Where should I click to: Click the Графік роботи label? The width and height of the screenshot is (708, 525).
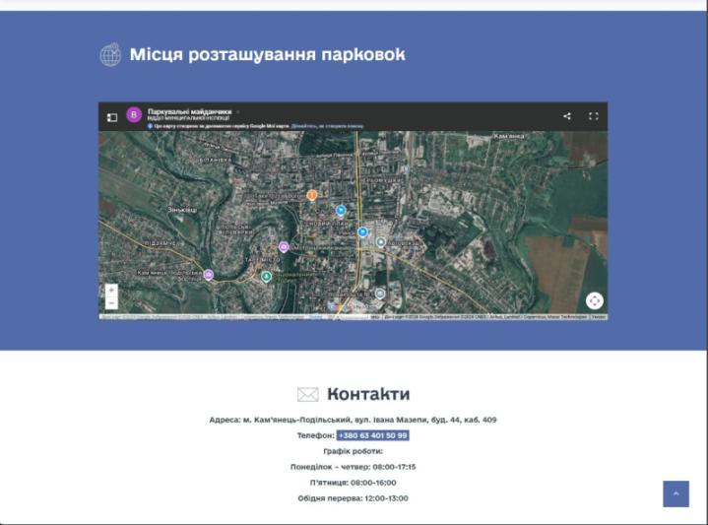354,451
